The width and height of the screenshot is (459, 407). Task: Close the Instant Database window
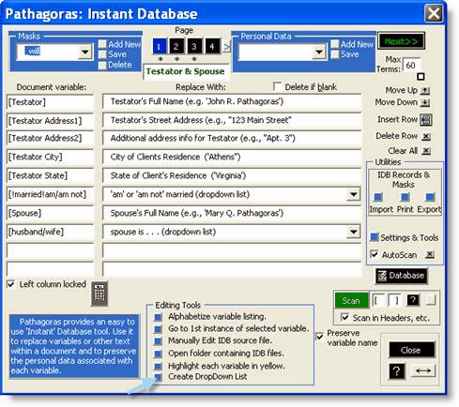point(434,13)
